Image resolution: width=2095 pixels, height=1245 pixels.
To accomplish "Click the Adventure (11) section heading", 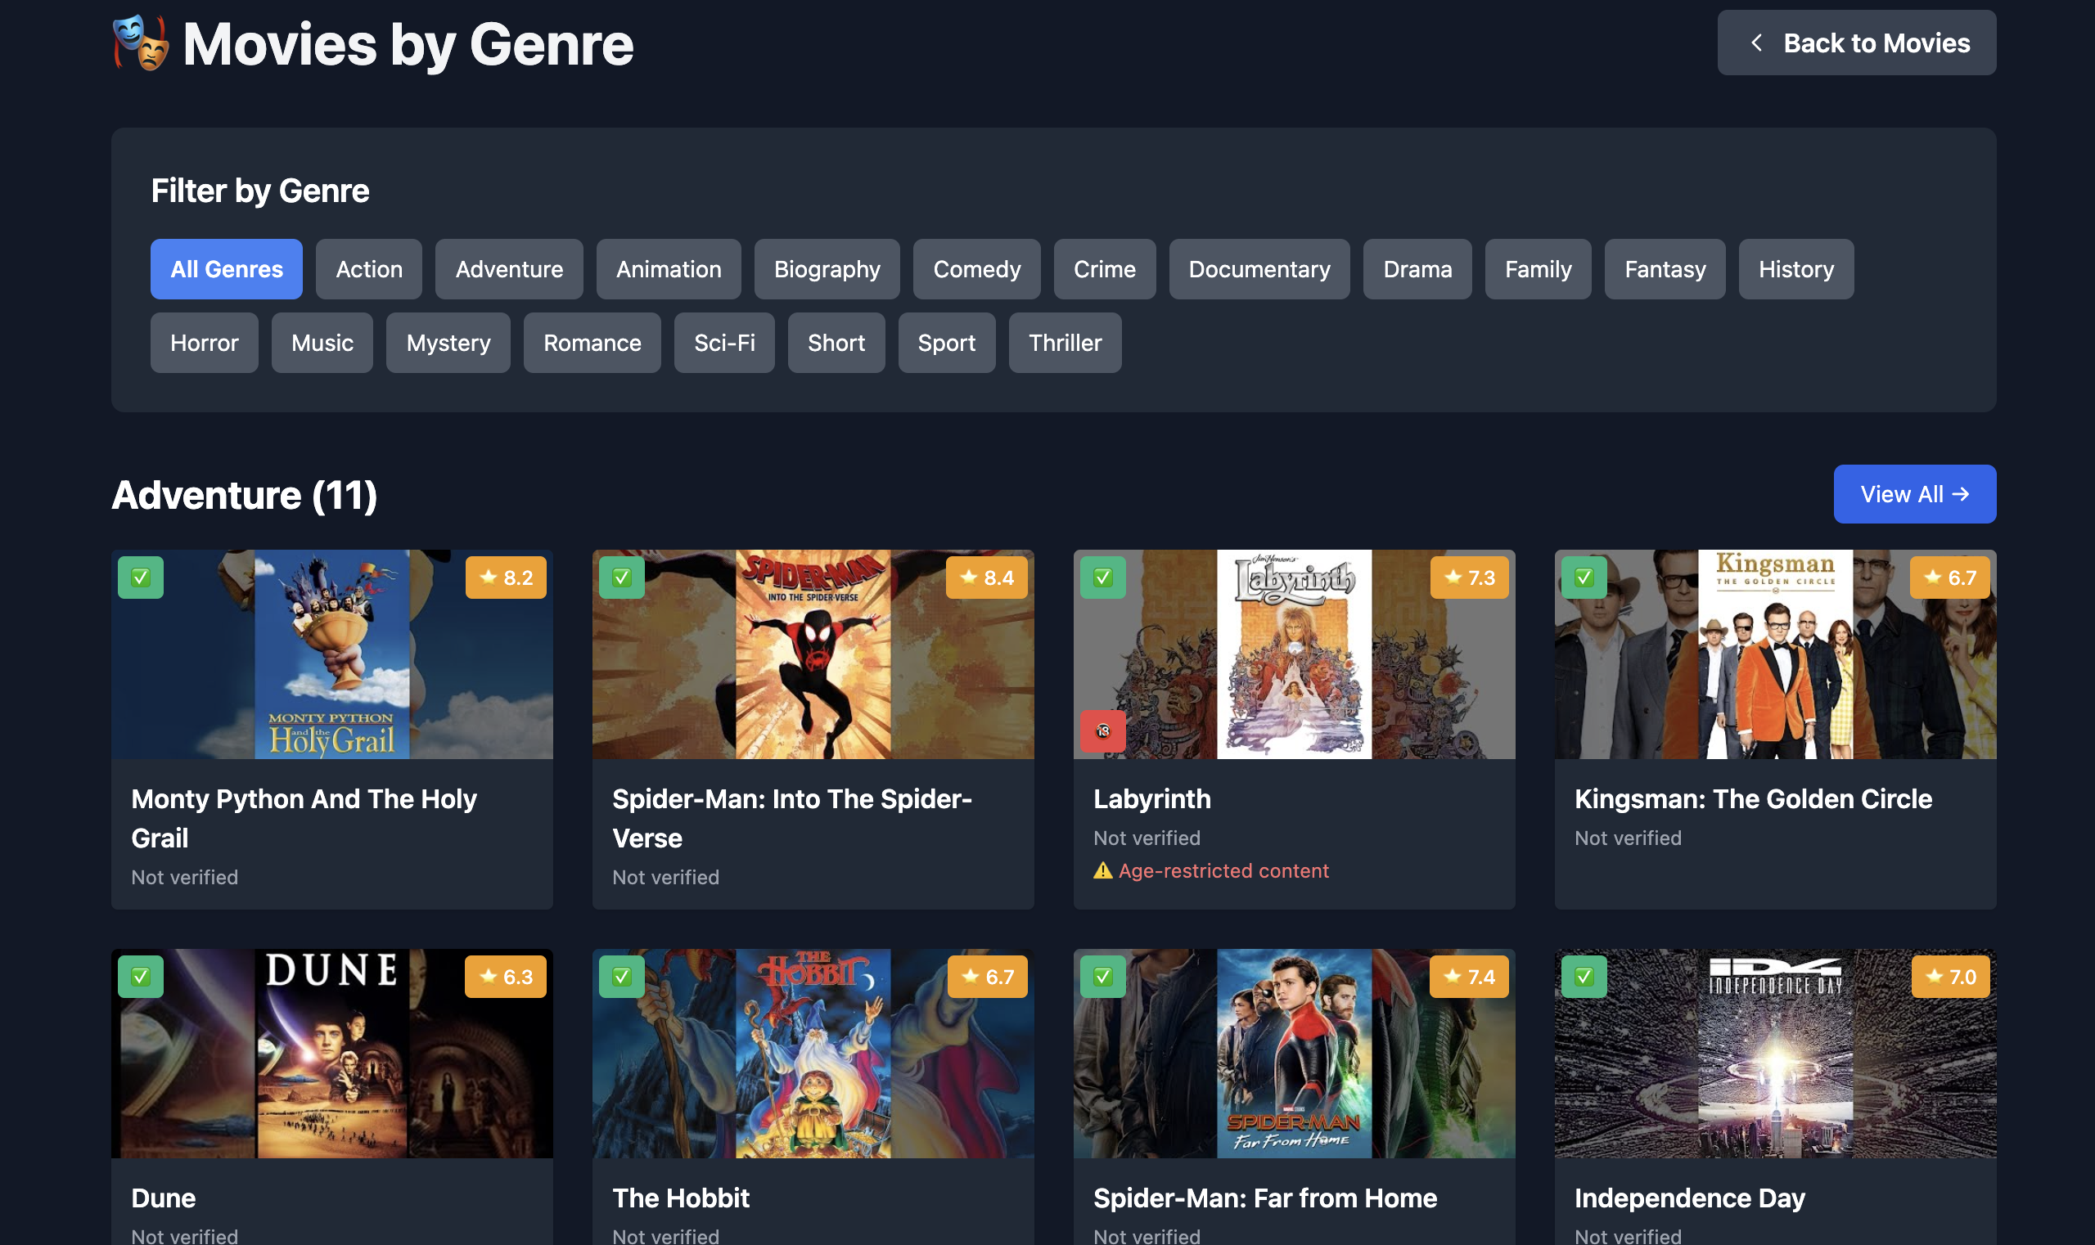I will pyautogui.click(x=244, y=495).
